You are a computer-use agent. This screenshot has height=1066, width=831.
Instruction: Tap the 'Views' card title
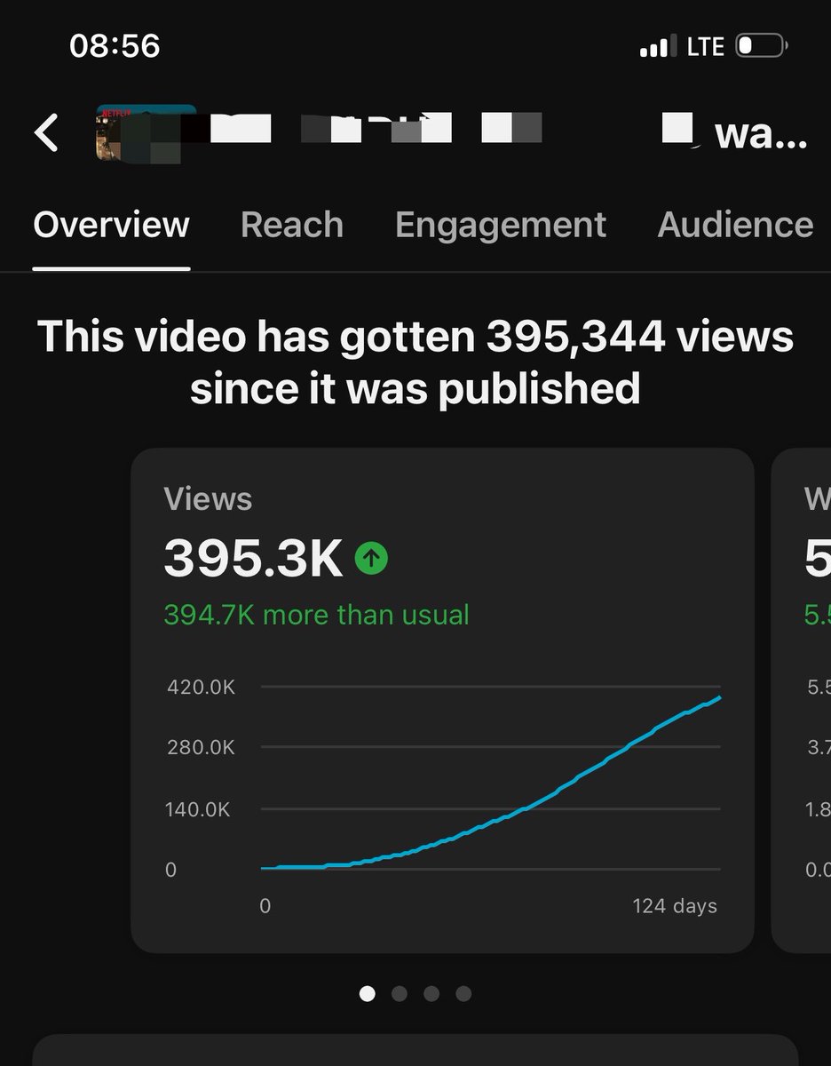(208, 499)
